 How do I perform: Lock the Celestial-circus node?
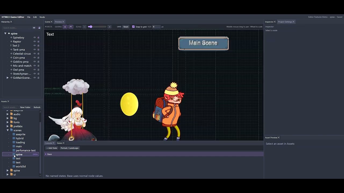coord(38,54)
